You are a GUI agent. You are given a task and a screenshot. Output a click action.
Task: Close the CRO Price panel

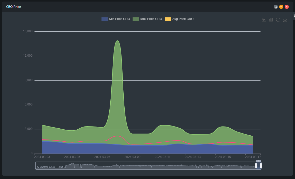click(286, 7)
